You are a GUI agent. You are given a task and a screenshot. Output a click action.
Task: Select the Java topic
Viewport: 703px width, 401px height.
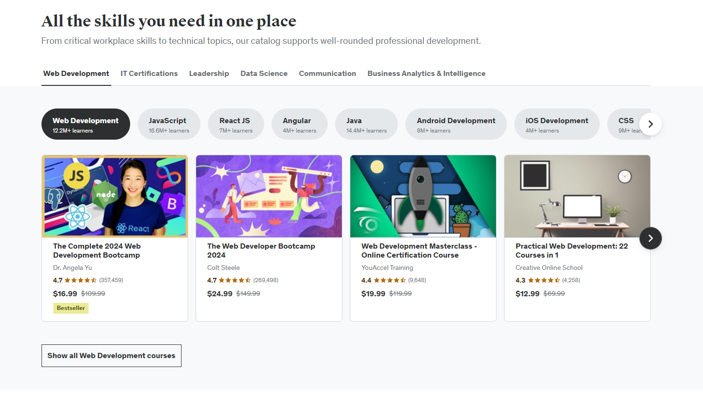366,124
